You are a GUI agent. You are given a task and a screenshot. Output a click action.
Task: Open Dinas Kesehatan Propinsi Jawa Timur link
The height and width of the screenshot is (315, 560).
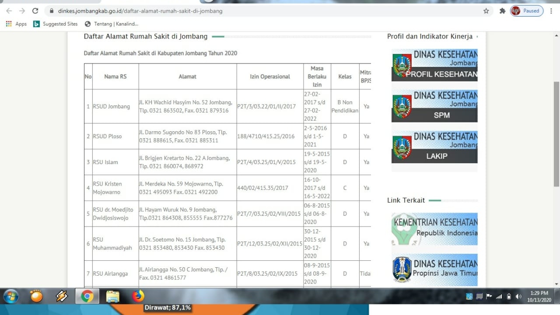(434, 270)
